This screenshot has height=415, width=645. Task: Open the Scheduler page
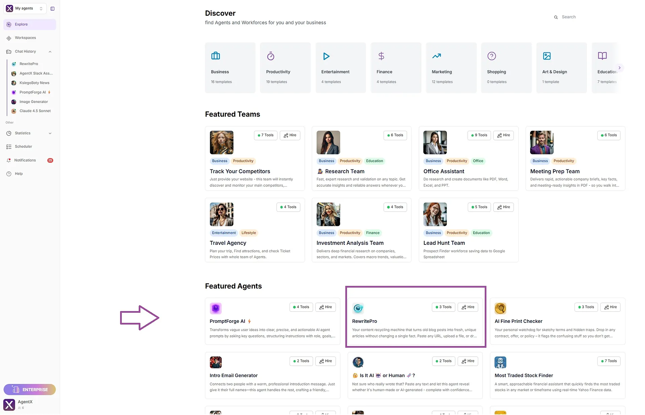[23, 147]
